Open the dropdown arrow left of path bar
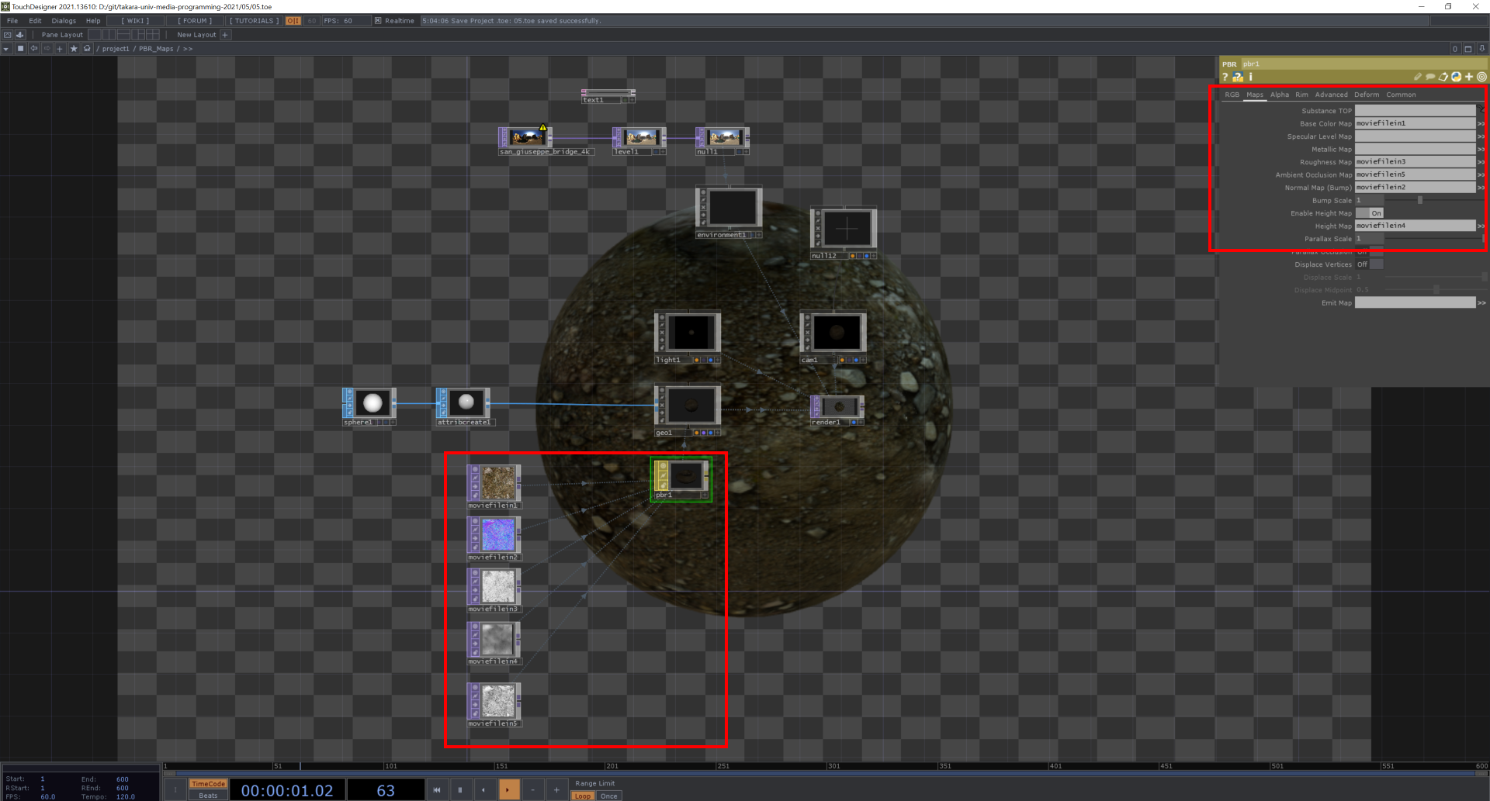 (6, 49)
